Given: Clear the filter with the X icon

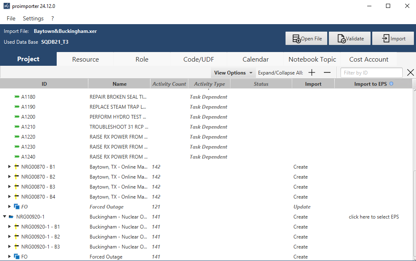Looking at the screenshot, I should (x=410, y=73).
